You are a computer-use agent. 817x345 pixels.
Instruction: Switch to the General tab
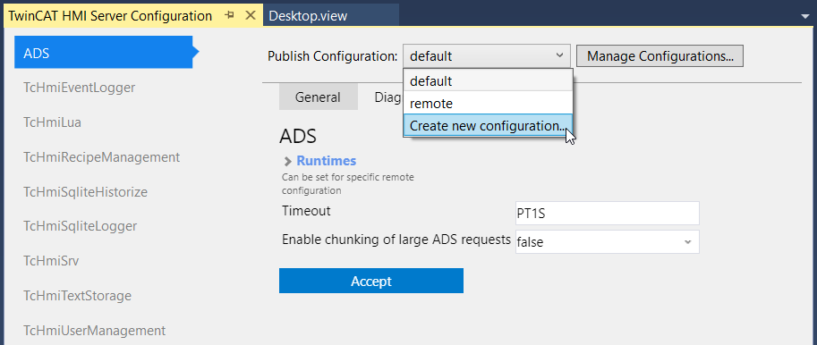point(318,97)
